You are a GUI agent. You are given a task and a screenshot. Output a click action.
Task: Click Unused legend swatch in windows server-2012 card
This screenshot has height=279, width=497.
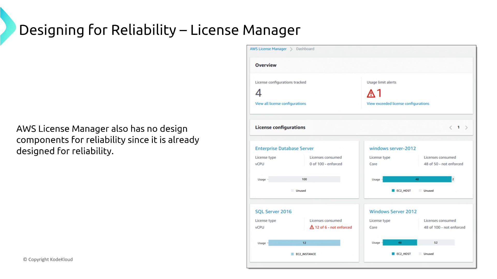(420, 191)
